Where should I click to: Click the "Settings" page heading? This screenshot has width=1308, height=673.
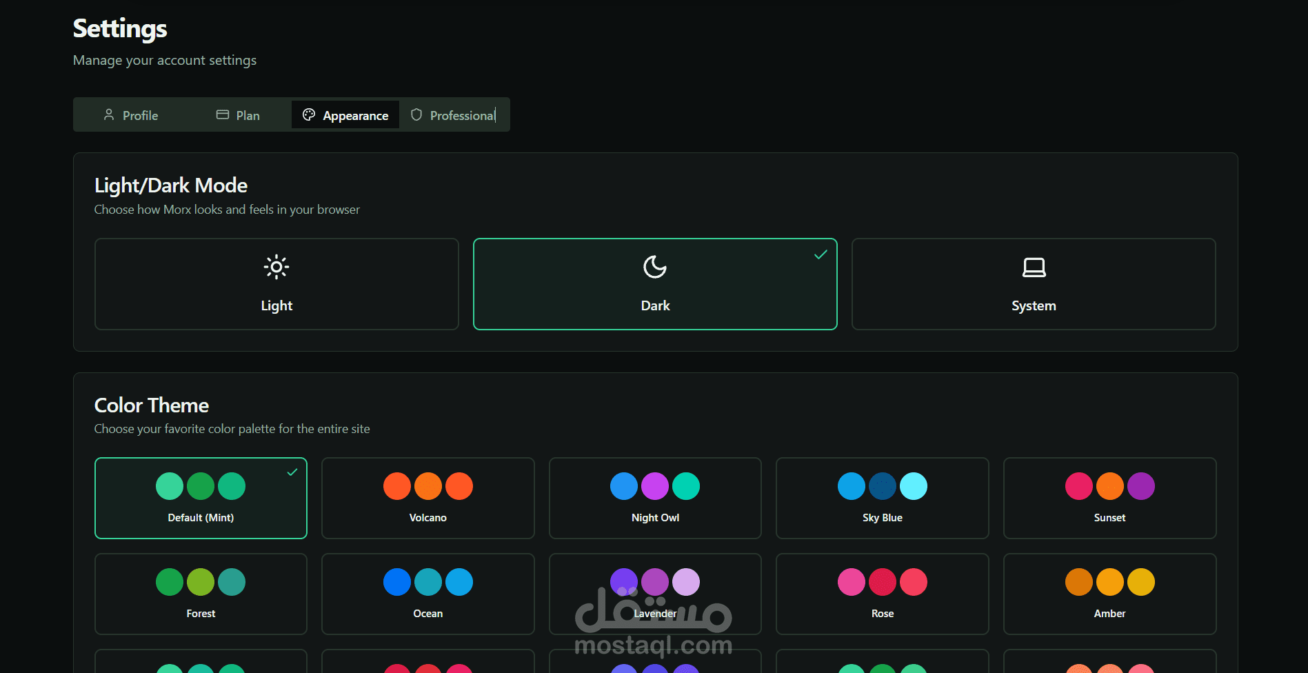click(120, 29)
